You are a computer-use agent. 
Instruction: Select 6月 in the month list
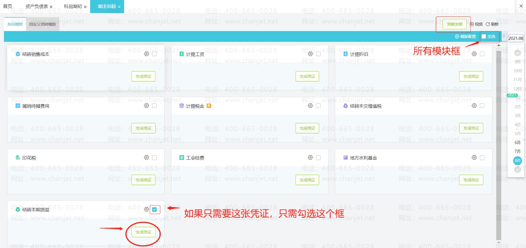click(517, 143)
